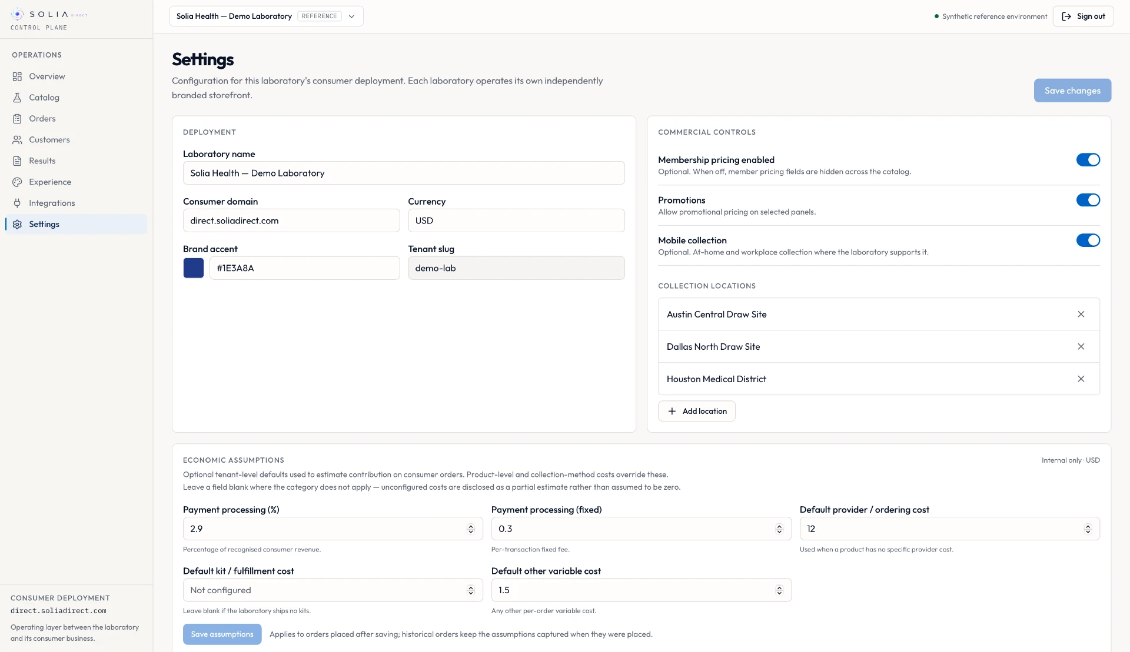Edit the Laboratory name field
Screen dimensions: 1130x652
click(404, 173)
